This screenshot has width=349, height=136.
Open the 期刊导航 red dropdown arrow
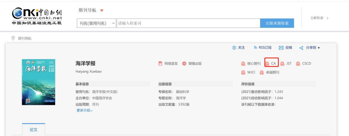point(102,11)
